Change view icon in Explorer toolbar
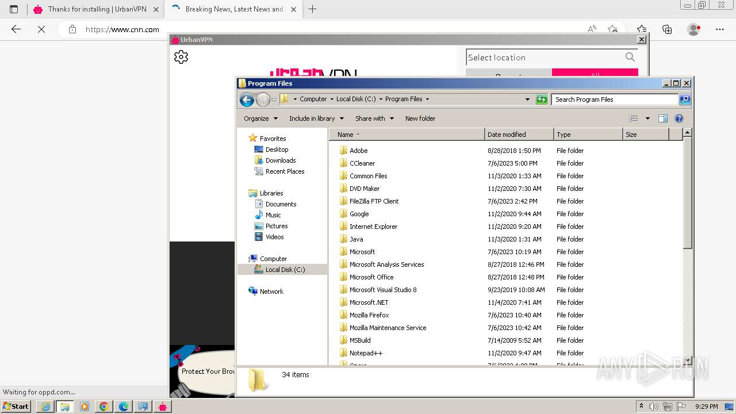The image size is (736, 414). click(x=634, y=118)
